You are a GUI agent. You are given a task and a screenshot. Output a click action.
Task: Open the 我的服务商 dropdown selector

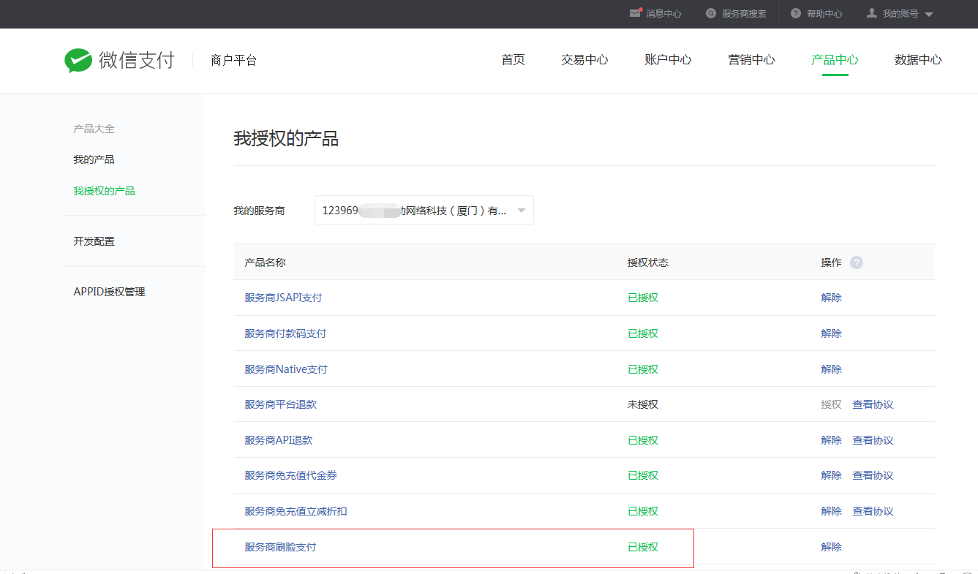tap(424, 211)
